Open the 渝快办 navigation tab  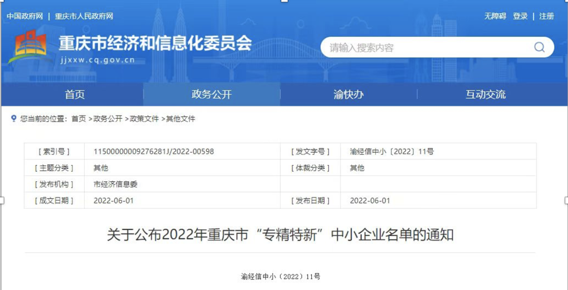(348, 95)
